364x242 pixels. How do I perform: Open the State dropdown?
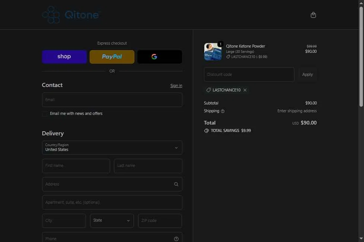coord(112,221)
